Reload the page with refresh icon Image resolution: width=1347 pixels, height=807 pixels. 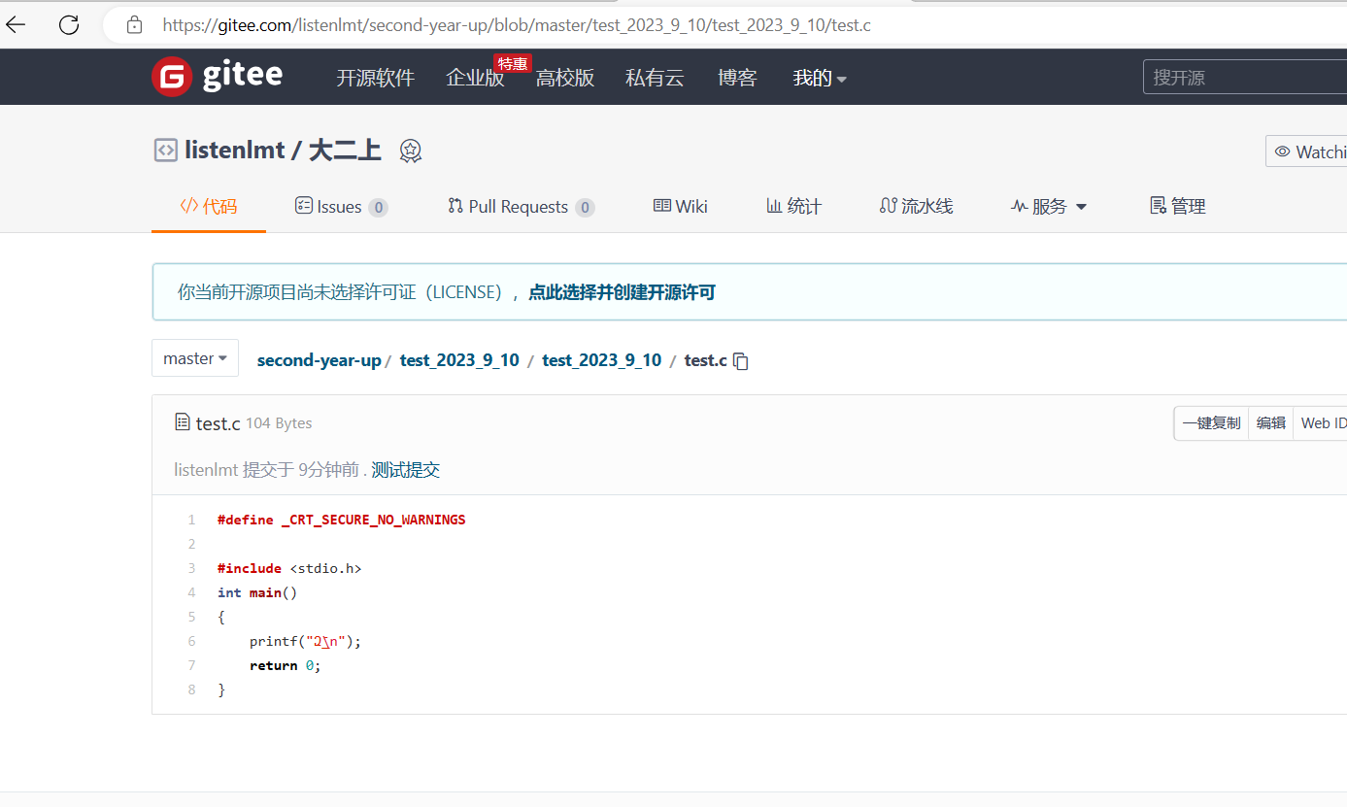[x=69, y=24]
